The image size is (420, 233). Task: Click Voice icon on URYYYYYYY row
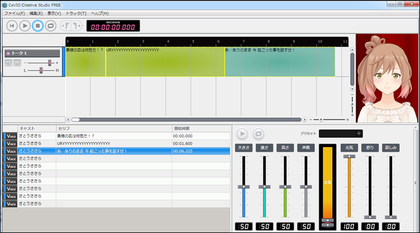(10, 144)
